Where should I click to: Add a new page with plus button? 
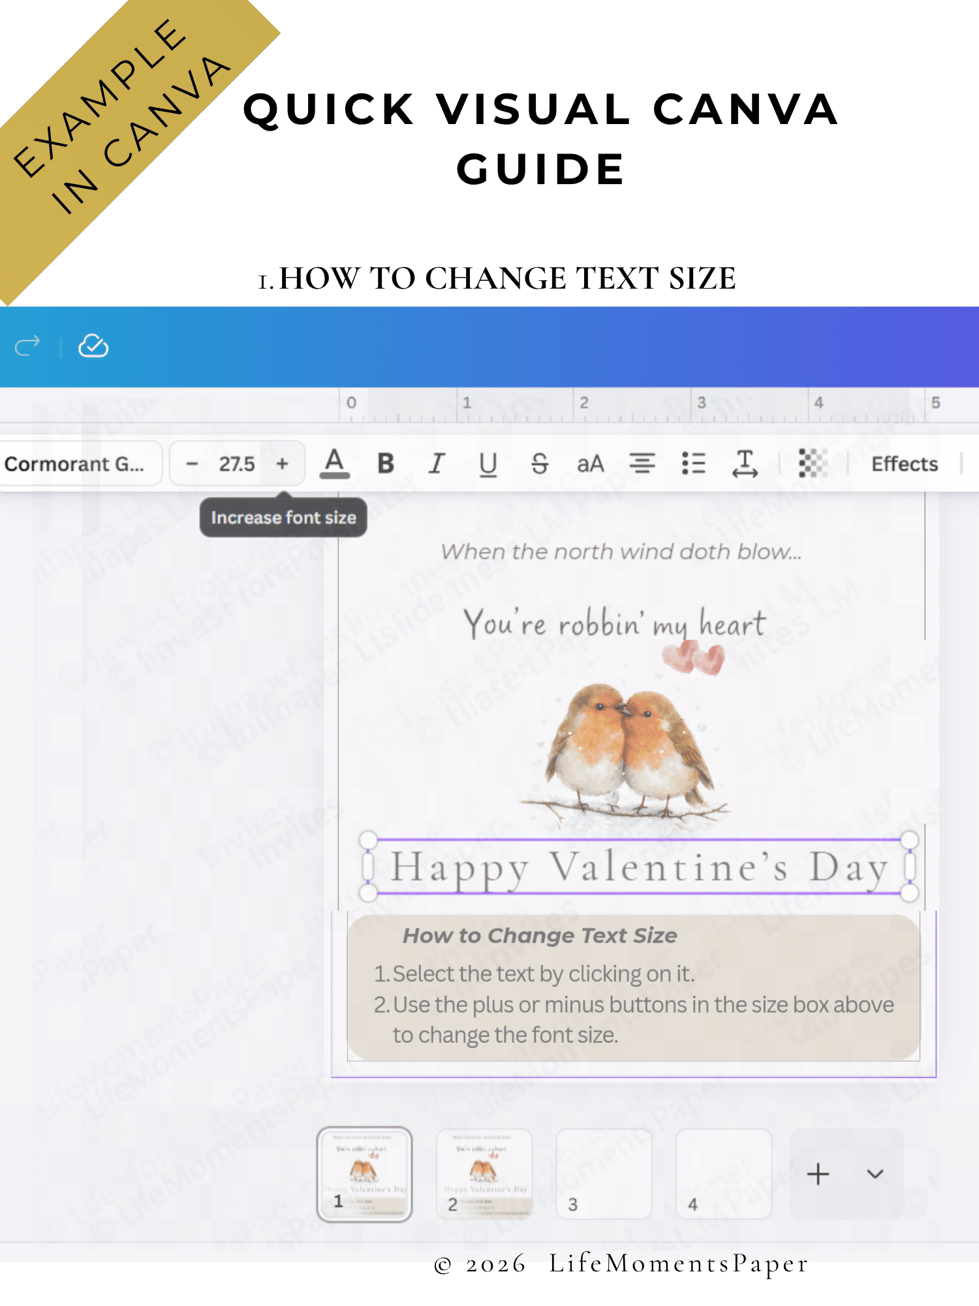point(818,1174)
